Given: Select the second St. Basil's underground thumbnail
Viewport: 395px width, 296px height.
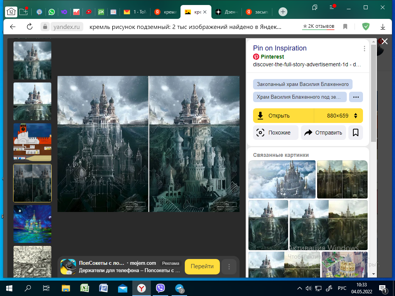Looking at the screenshot, I should tap(32, 101).
